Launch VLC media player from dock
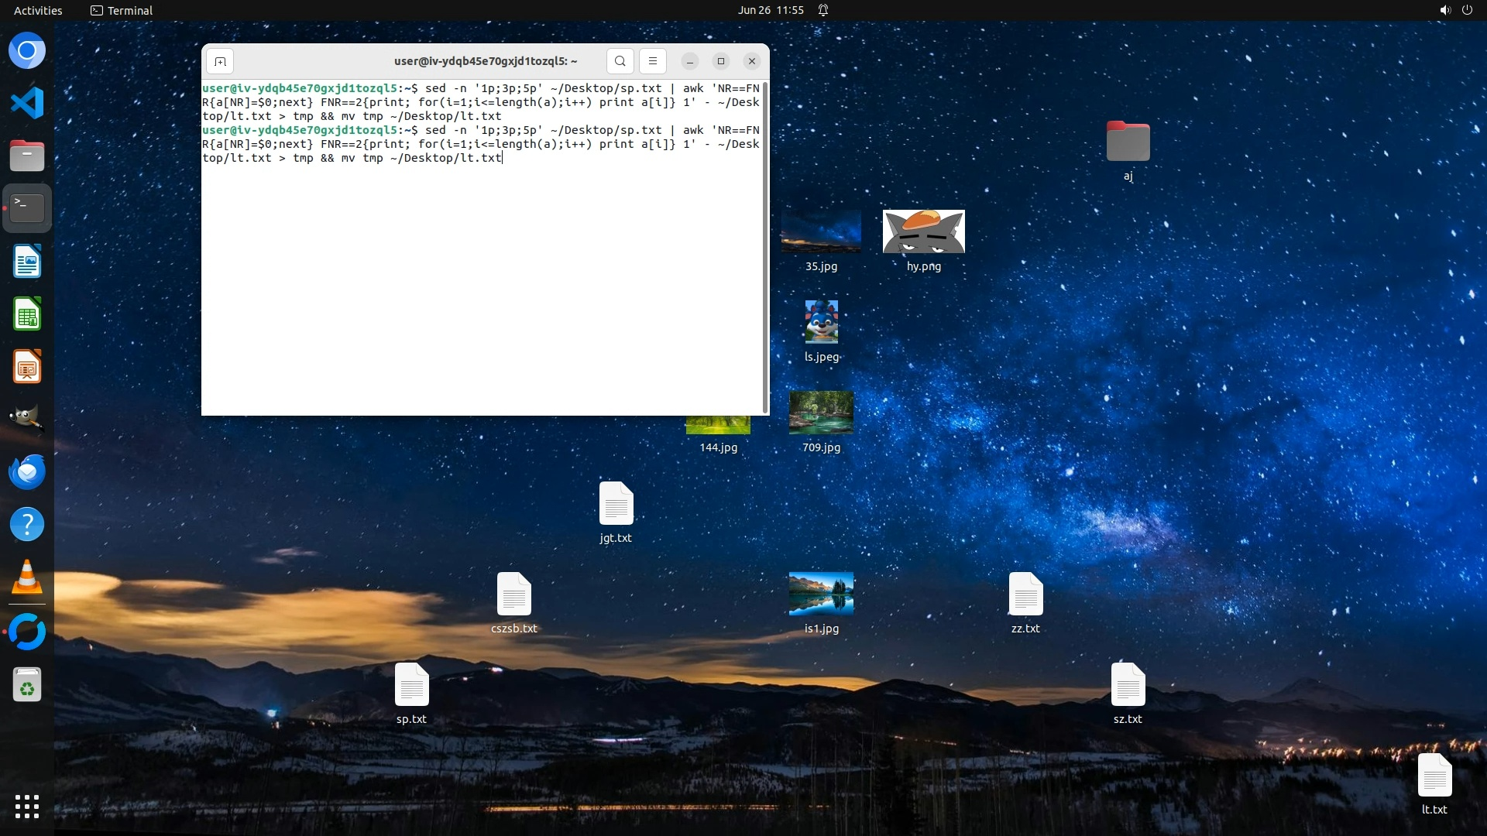This screenshot has width=1487, height=836. (27, 577)
